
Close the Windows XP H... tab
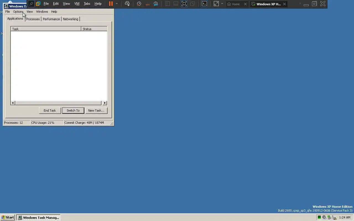point(284,4)
